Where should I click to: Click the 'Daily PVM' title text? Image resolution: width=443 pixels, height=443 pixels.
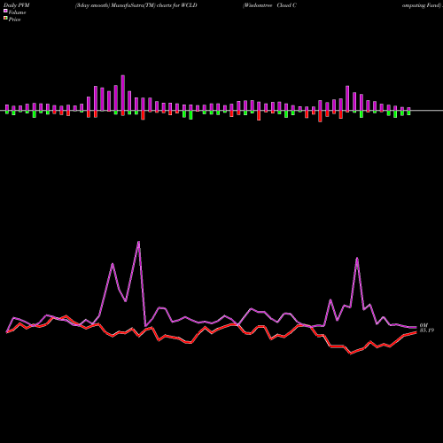17,5
